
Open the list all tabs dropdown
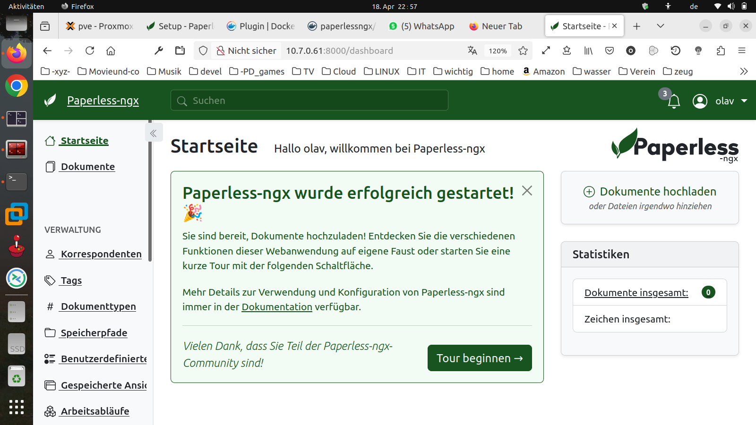click(661, 26)
